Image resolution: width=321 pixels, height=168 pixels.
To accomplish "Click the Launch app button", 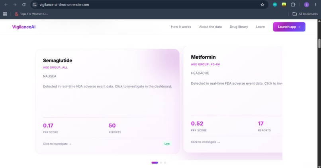I will tap(289, 27).
